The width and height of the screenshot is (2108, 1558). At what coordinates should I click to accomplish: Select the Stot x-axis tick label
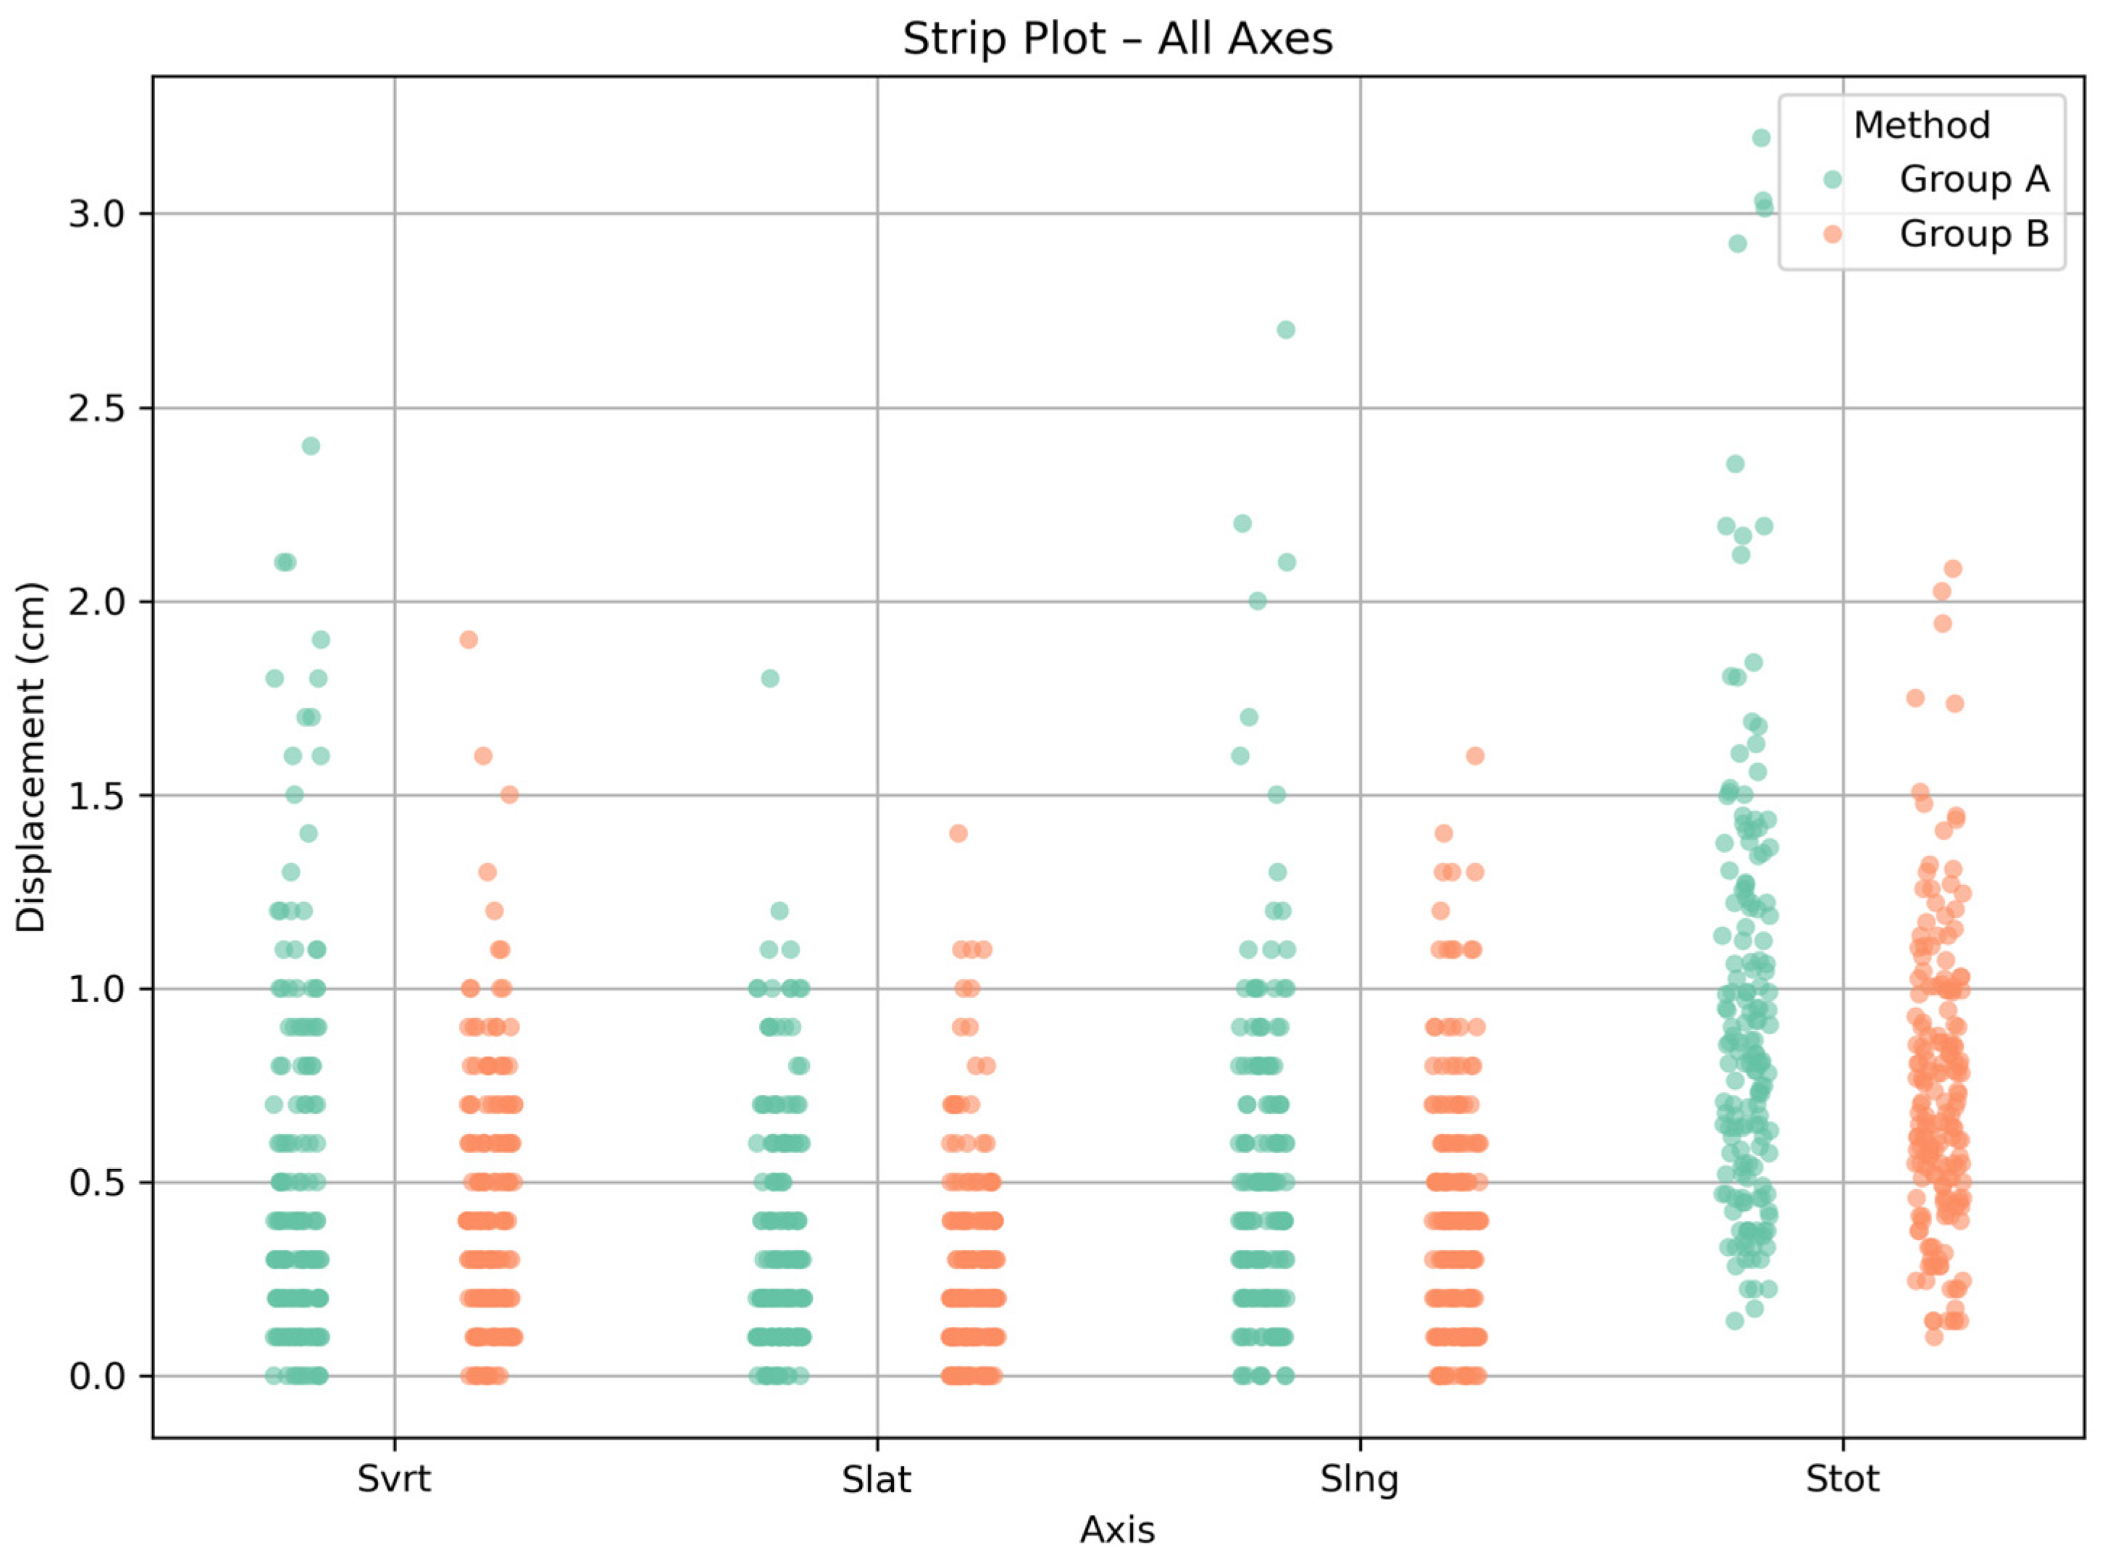[x=1843, y=1478]
